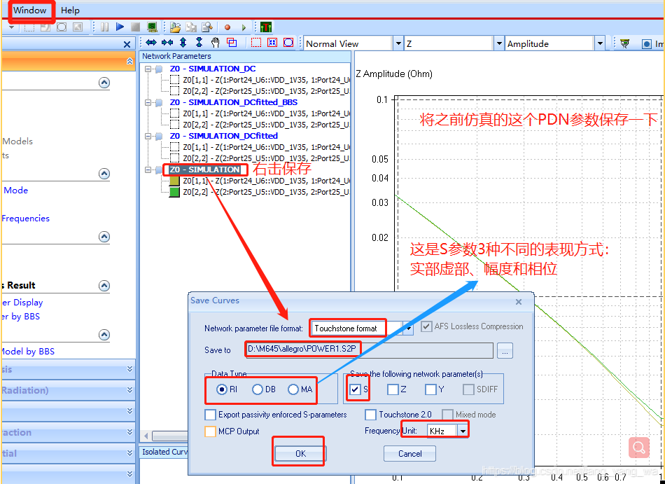Click the Network Parameters left scroll arrow
The height and width of the screenshot is (484, 665).
[146, 436]
